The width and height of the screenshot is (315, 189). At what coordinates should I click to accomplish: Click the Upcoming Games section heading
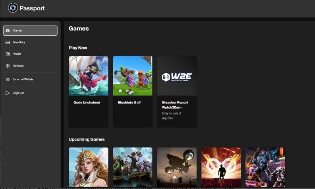tap(87, 139)
